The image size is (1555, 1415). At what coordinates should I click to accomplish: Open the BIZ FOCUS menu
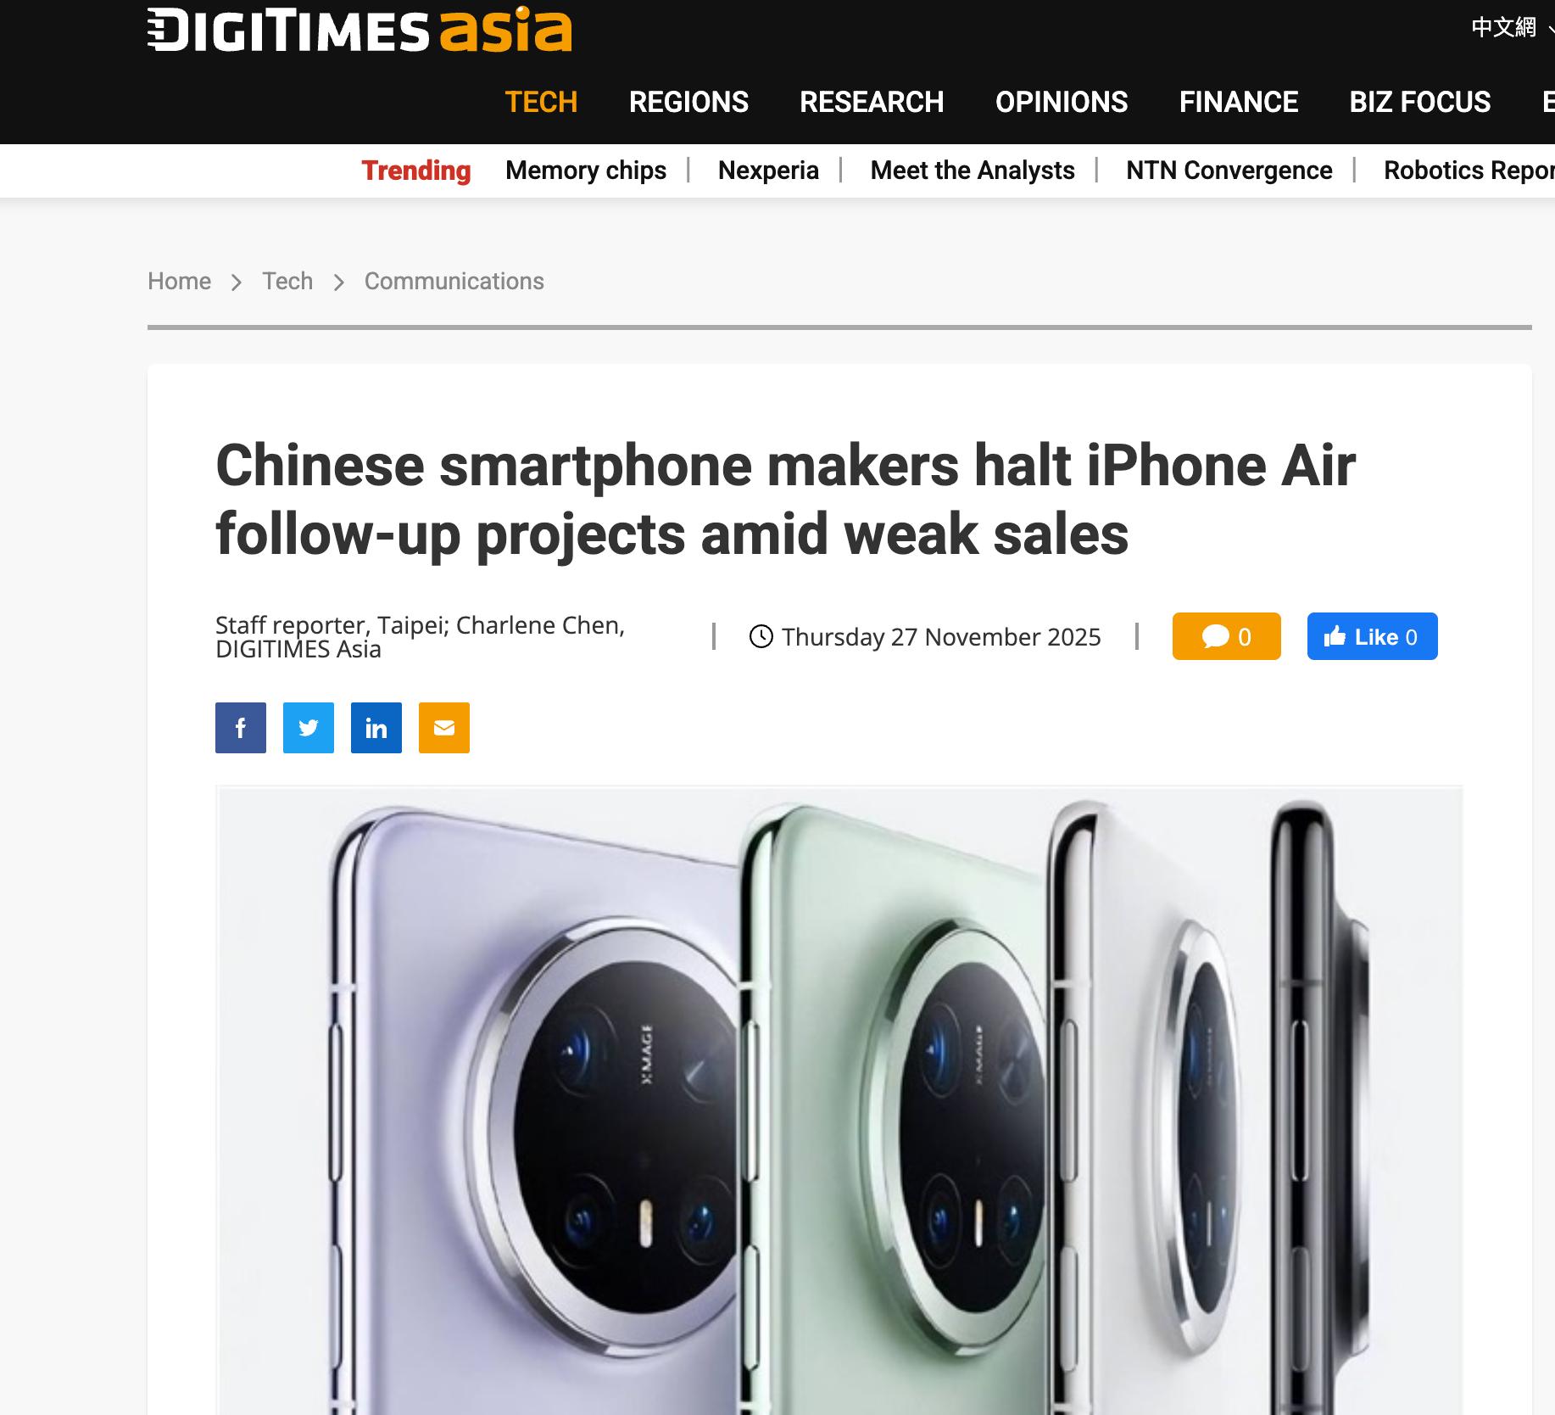1420,102
